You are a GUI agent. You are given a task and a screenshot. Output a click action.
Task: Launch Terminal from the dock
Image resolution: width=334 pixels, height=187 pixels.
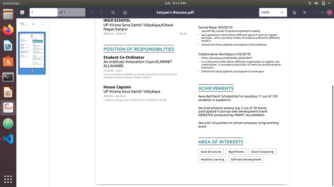point(8,77)
